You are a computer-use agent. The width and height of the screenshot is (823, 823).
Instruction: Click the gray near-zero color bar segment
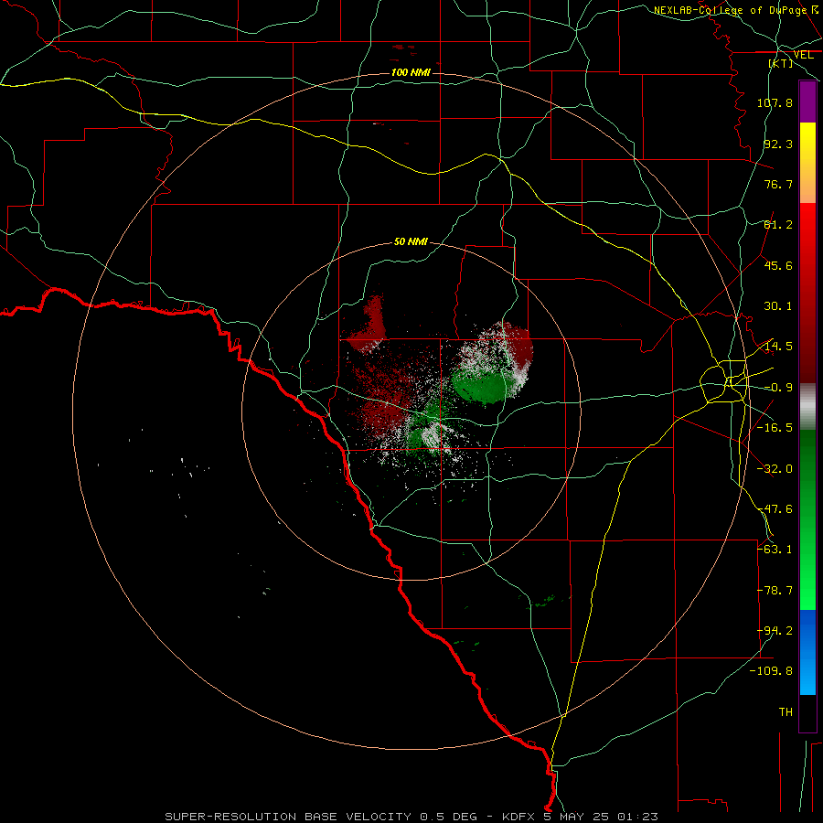coord(807,407)
